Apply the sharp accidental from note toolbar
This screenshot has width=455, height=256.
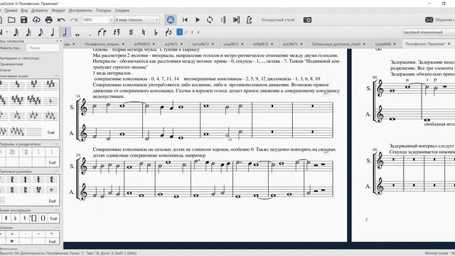(x=131, y=32)
